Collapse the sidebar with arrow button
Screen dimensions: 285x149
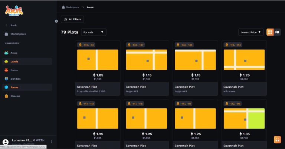(x=56, y=21)
